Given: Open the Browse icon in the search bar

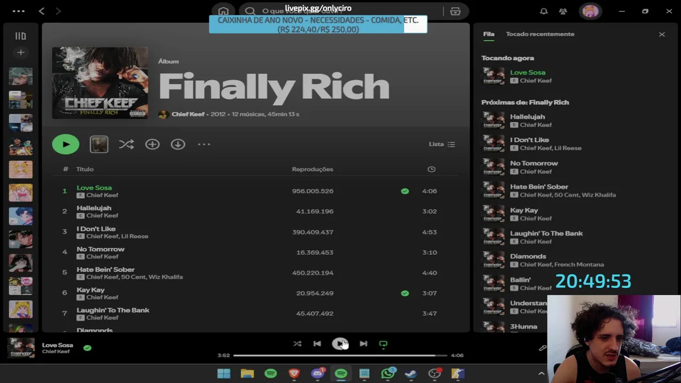Looking at the screenshot, I should [455, 11].
